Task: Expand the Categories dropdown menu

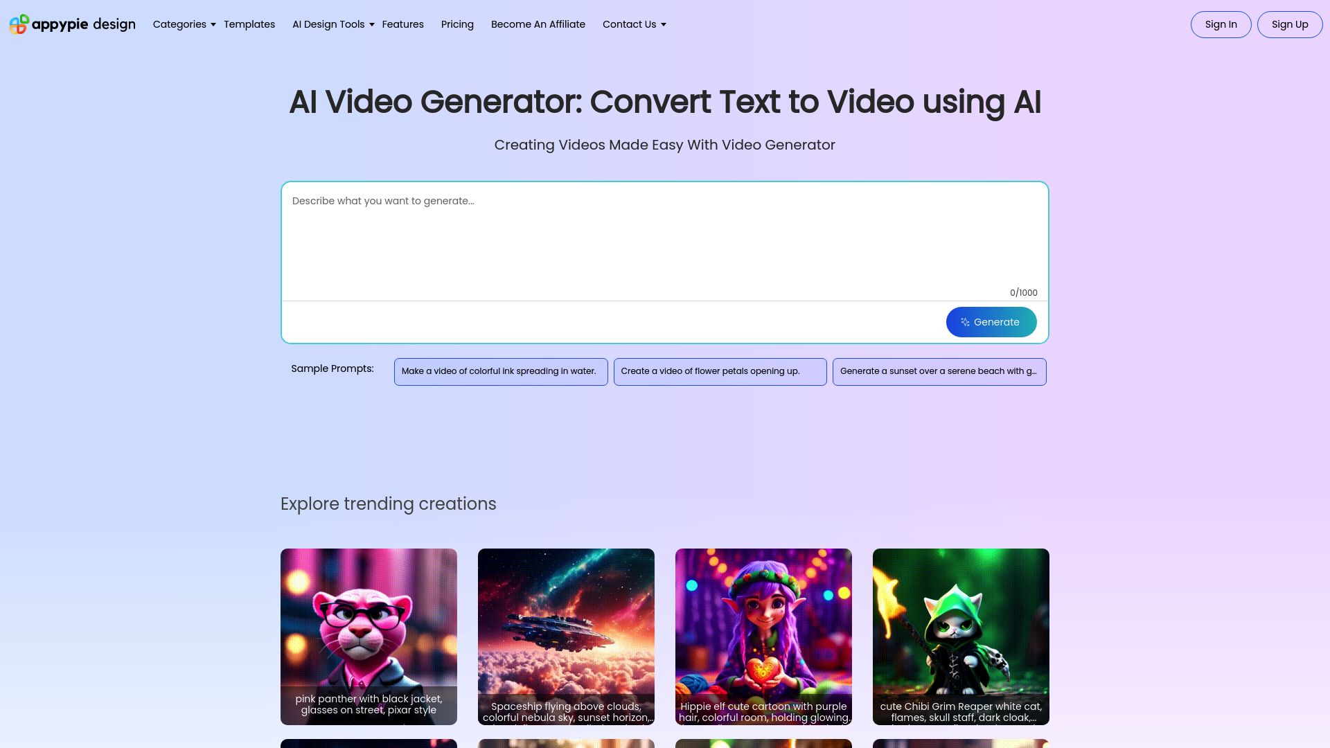Action: [x=184, y=24]
